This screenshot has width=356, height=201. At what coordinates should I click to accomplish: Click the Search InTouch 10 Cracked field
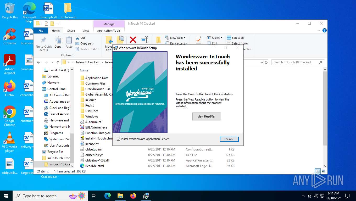click(298, 62)
